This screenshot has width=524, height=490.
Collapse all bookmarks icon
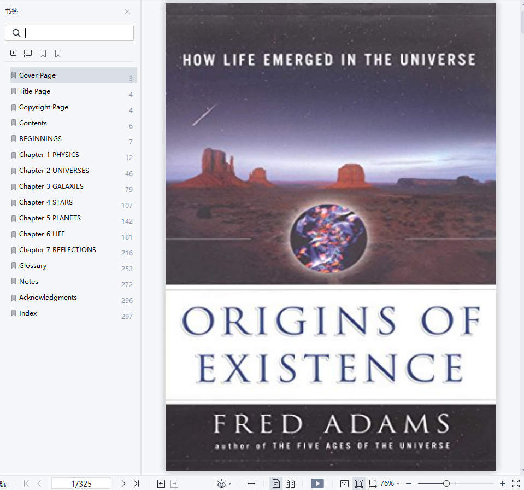[28, 54]
